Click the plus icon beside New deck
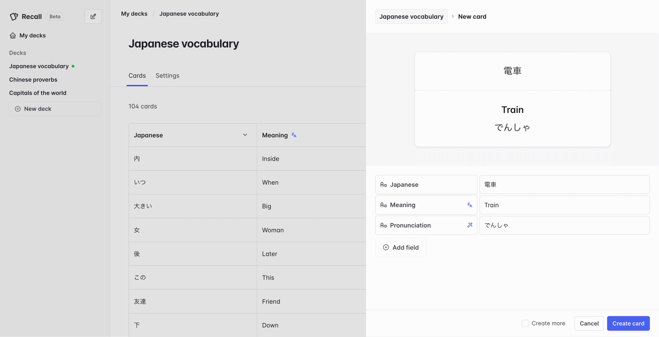 coord(18,109)
